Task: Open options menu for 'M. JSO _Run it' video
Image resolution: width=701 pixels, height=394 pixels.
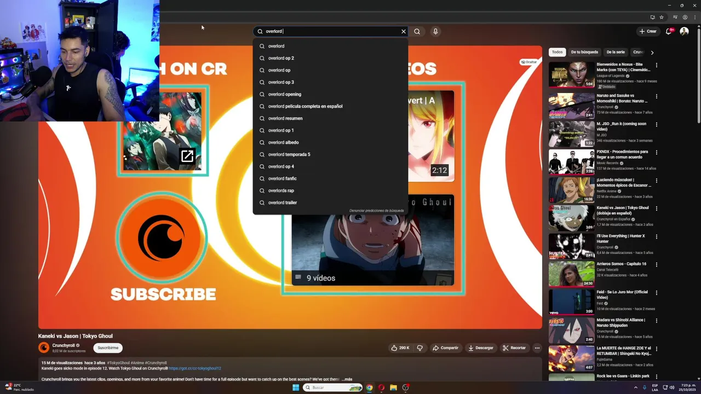Action: pos(656,124)
